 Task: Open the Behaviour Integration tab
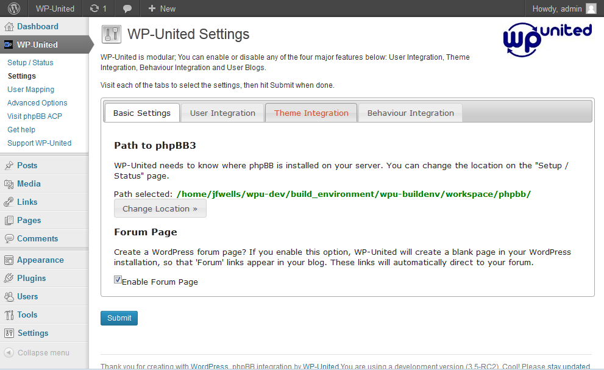411,113
